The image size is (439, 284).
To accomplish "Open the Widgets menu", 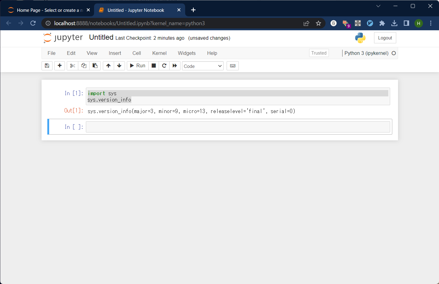I will pyautogui.click(x=187, y=53).
